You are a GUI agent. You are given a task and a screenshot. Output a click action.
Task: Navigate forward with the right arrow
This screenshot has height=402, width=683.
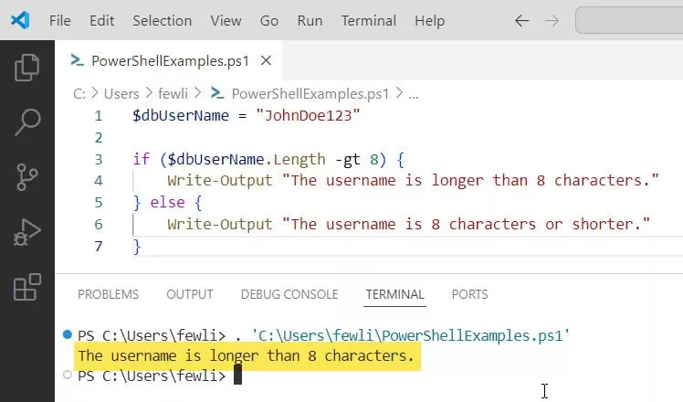[551, 20]
